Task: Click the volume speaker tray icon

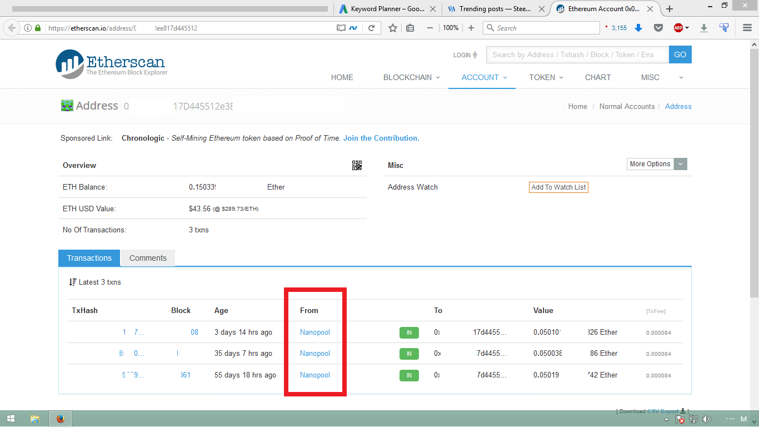Action: click(707, 419)
